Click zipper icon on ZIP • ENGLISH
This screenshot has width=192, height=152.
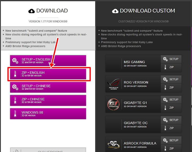(15, 74)
